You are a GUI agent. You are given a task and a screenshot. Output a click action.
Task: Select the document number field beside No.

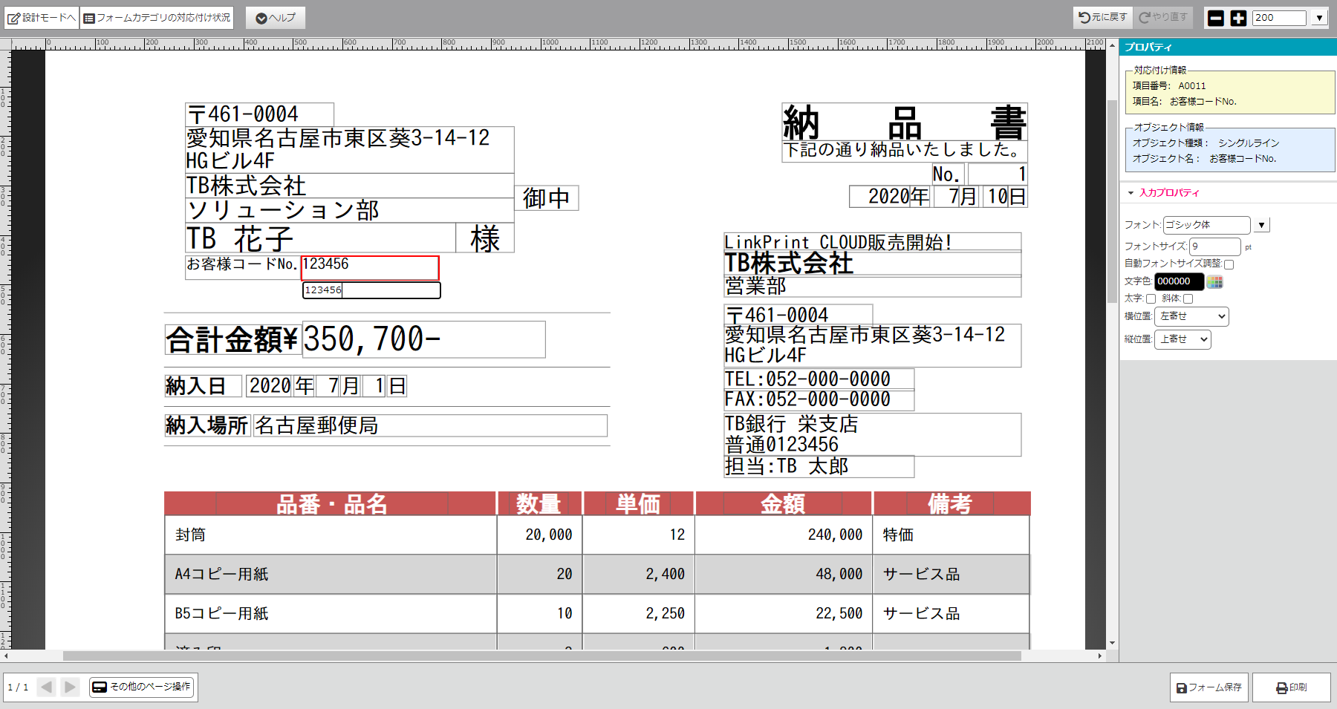[x=998, y=174]
